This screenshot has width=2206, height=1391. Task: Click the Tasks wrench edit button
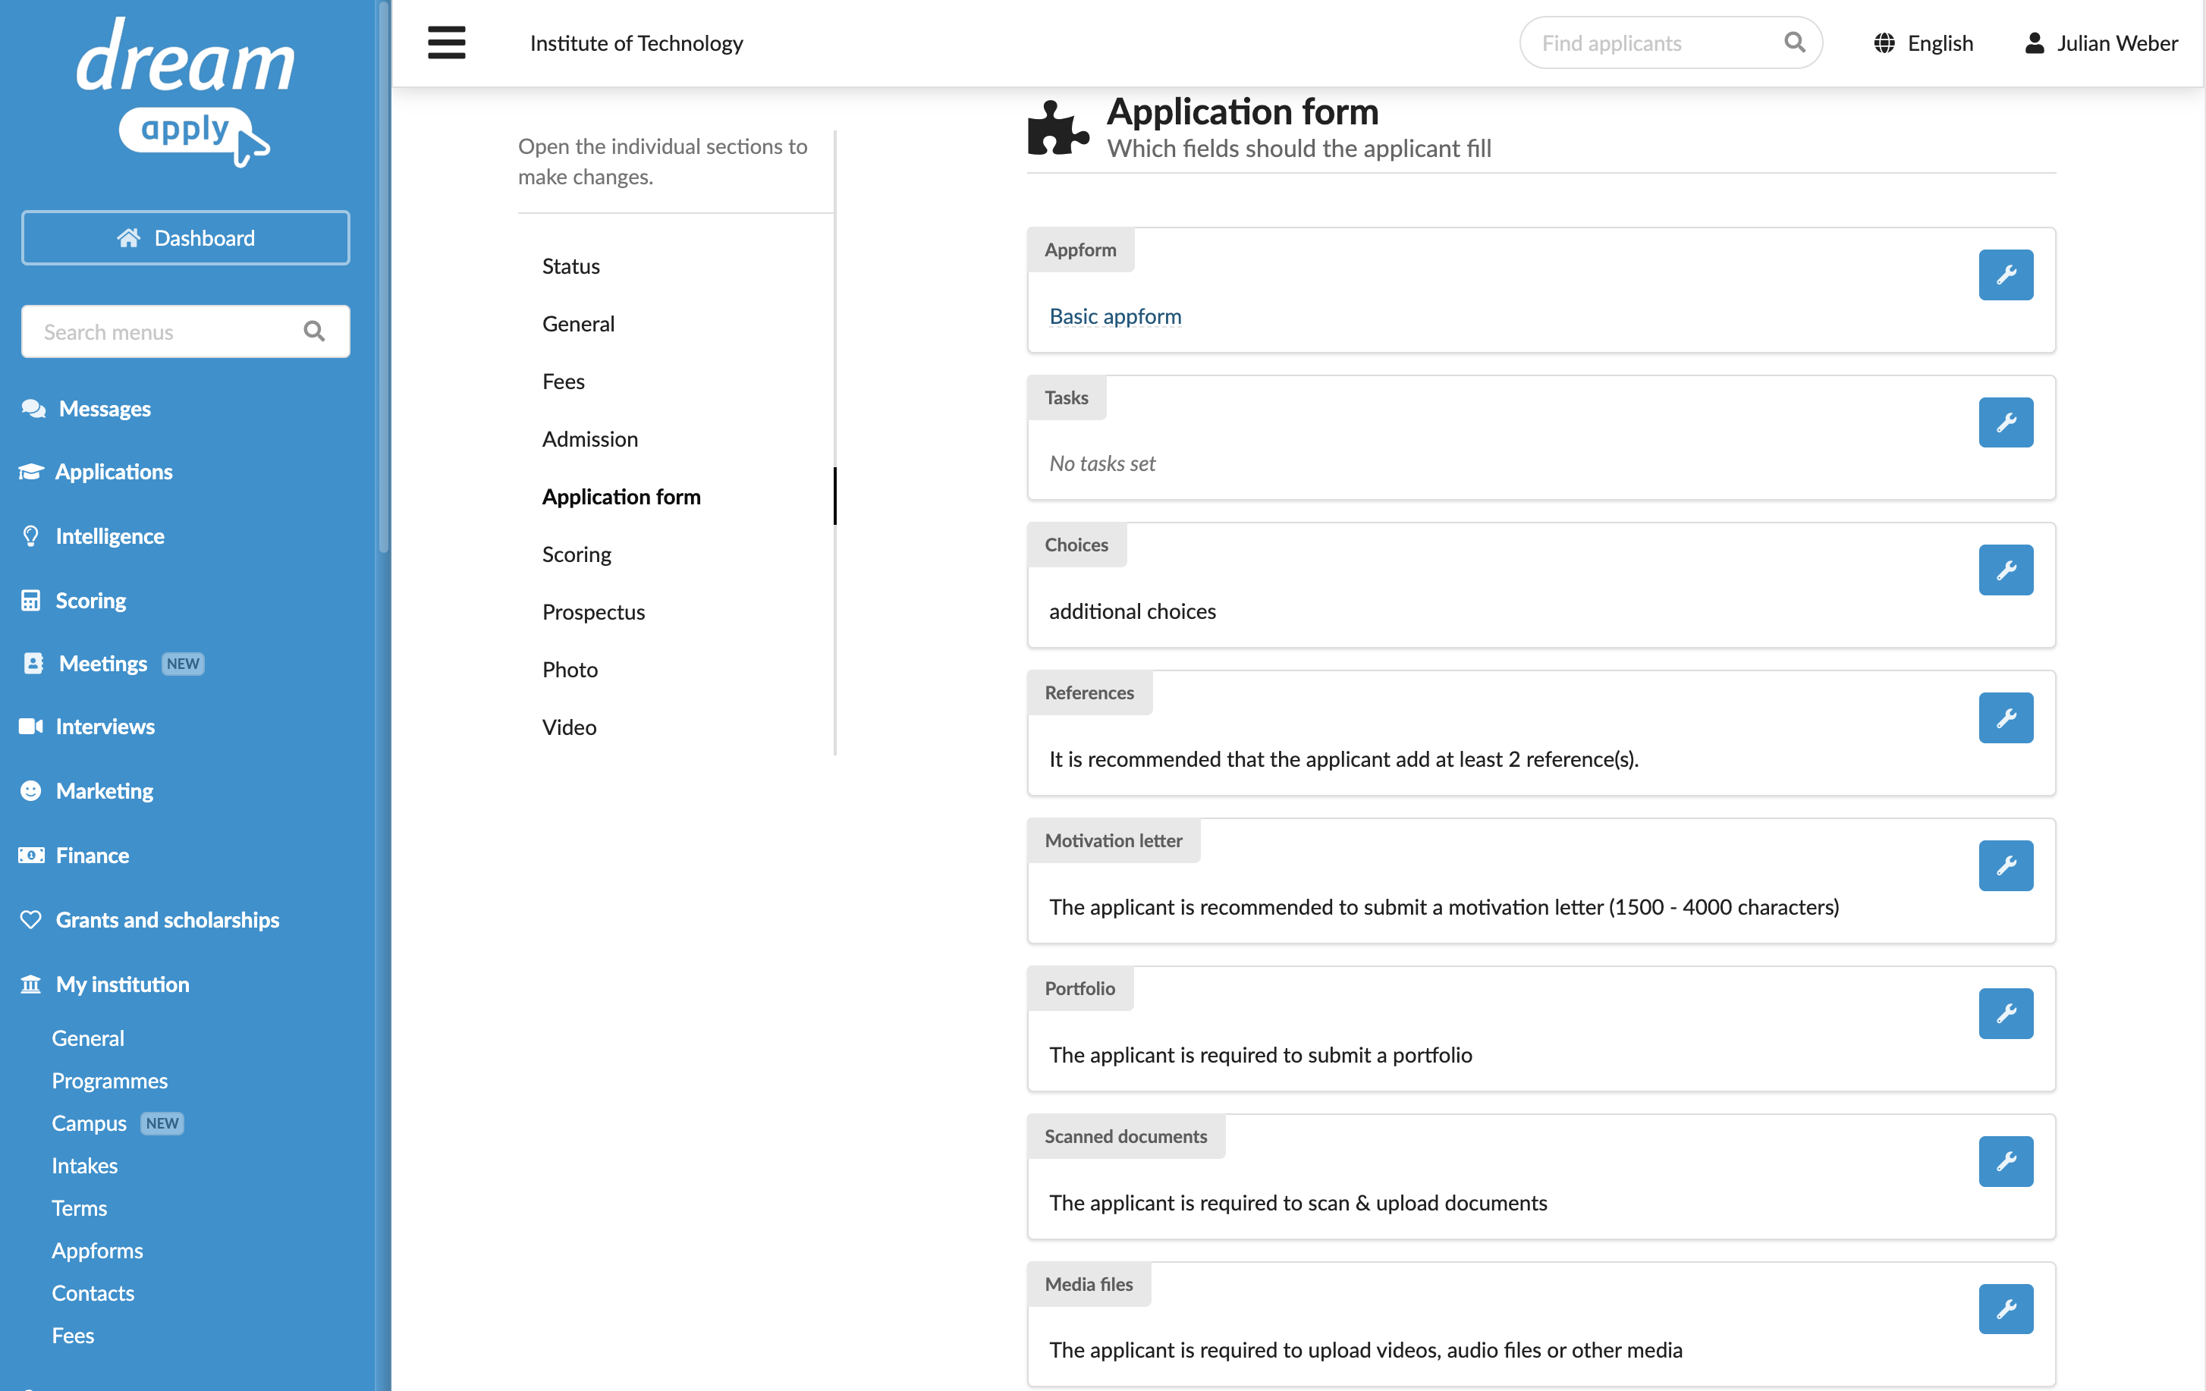(x=2006, y=422)
